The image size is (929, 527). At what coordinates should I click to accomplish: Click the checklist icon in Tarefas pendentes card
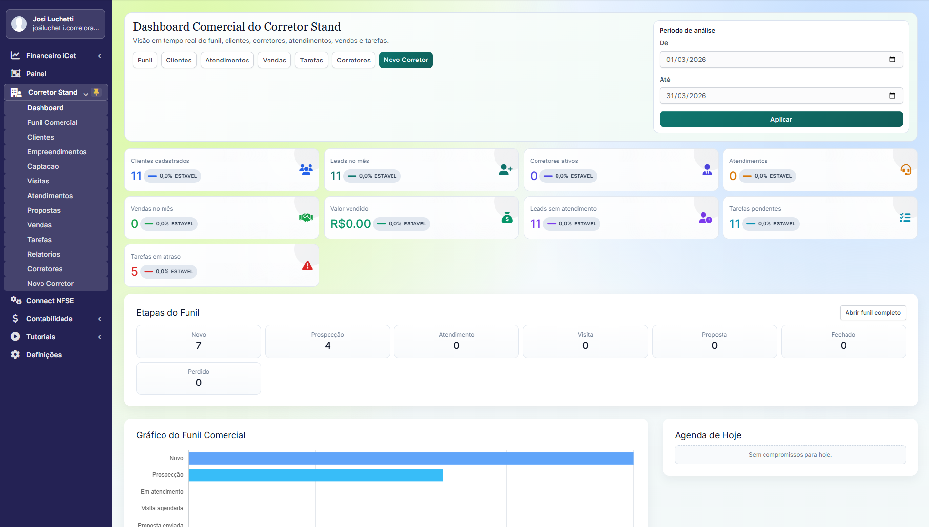(905, 218)
